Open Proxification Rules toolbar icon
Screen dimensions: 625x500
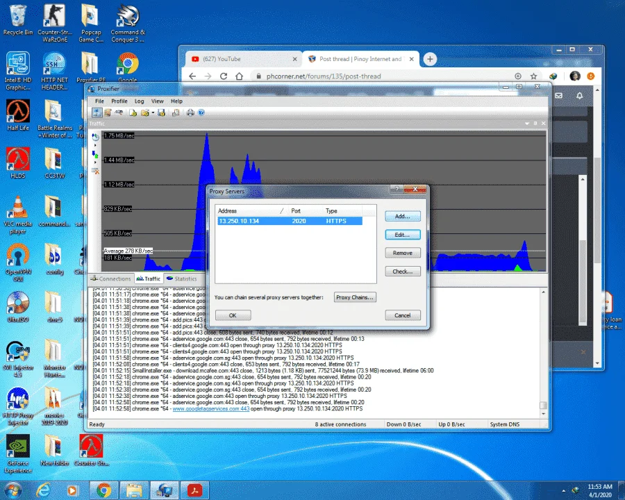coord(108,112)
